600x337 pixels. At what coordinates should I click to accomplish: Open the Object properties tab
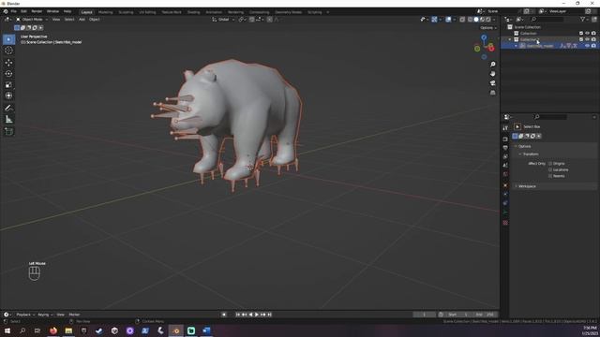(505, 185)
